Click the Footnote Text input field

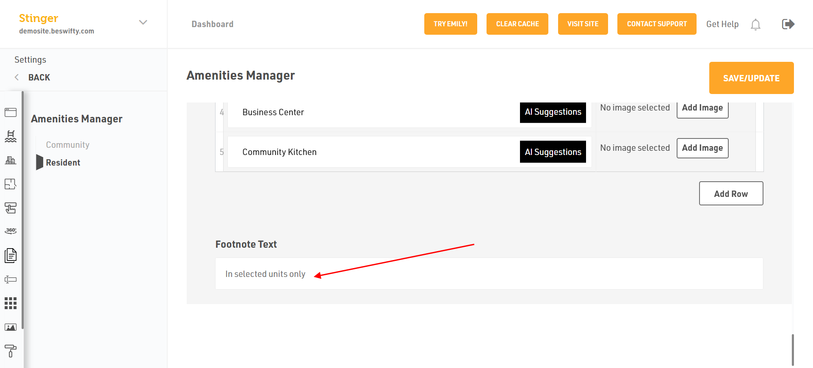[x=489, y=274]
